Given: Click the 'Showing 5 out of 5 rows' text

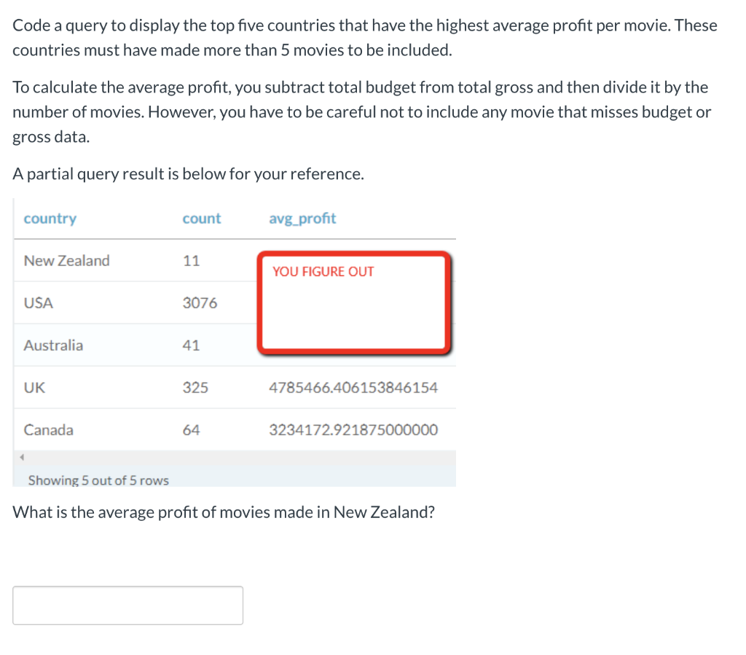Looking at the screenshot, I should pos(98,480).
